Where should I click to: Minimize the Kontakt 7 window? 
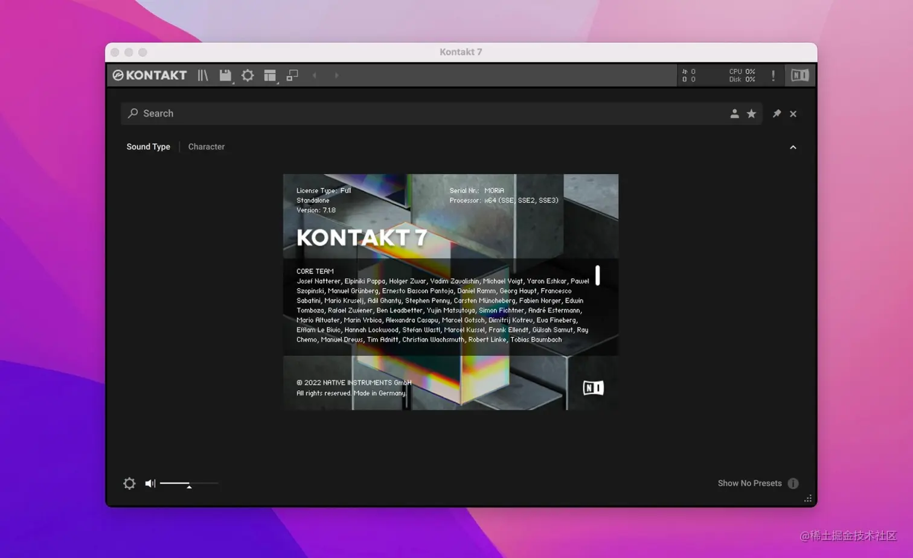(129, 52)
